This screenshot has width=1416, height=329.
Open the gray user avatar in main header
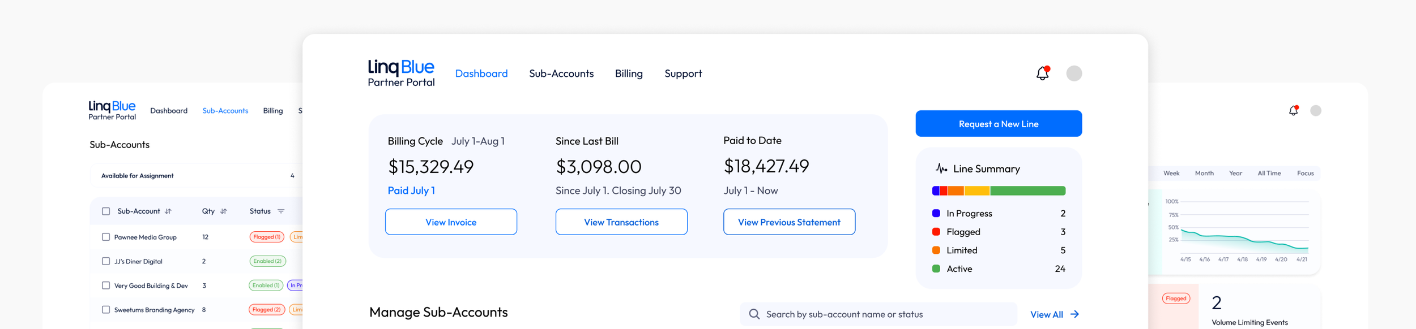(1074, 73)
